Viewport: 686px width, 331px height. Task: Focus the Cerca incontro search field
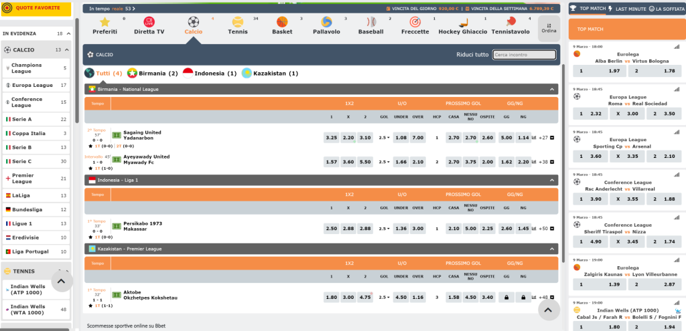click(x=524, y=55)
